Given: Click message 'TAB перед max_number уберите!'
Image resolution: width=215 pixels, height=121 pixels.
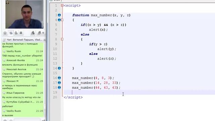Looking at the screenshot, I should pyautogui.click(x=22, y=56).
